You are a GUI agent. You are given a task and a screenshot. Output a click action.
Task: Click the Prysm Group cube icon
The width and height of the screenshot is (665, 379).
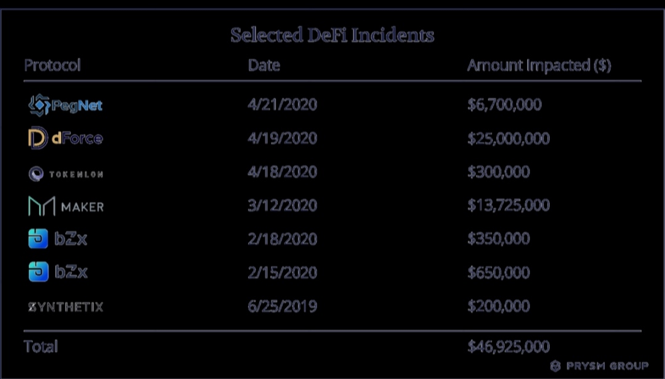[x=555, y=366]
